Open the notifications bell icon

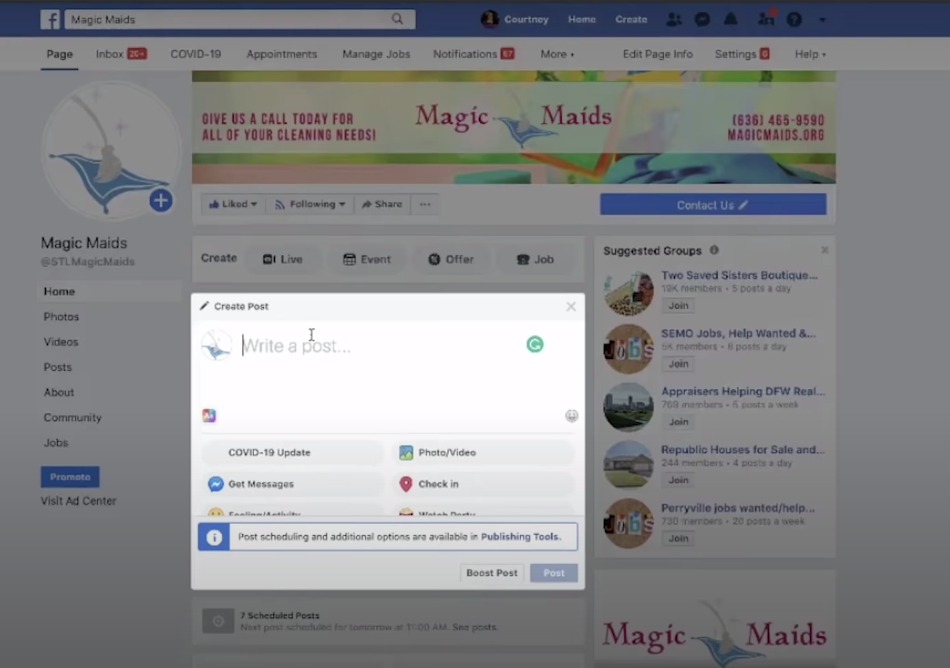click(x=731, y=20)
